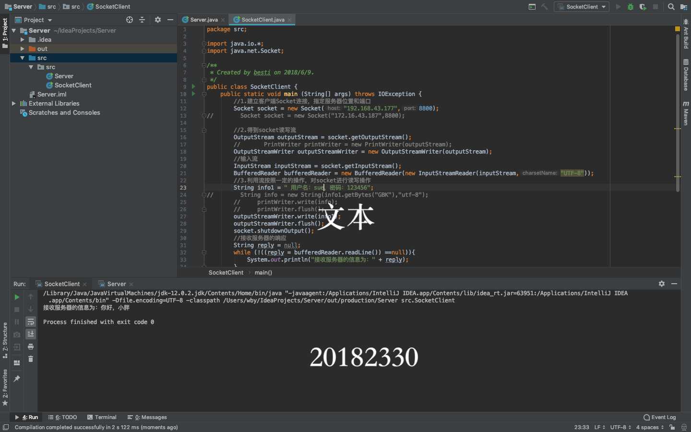Open the 0: Messages tool window
This screenshot has width=691, height=432.
click(147, 417)
